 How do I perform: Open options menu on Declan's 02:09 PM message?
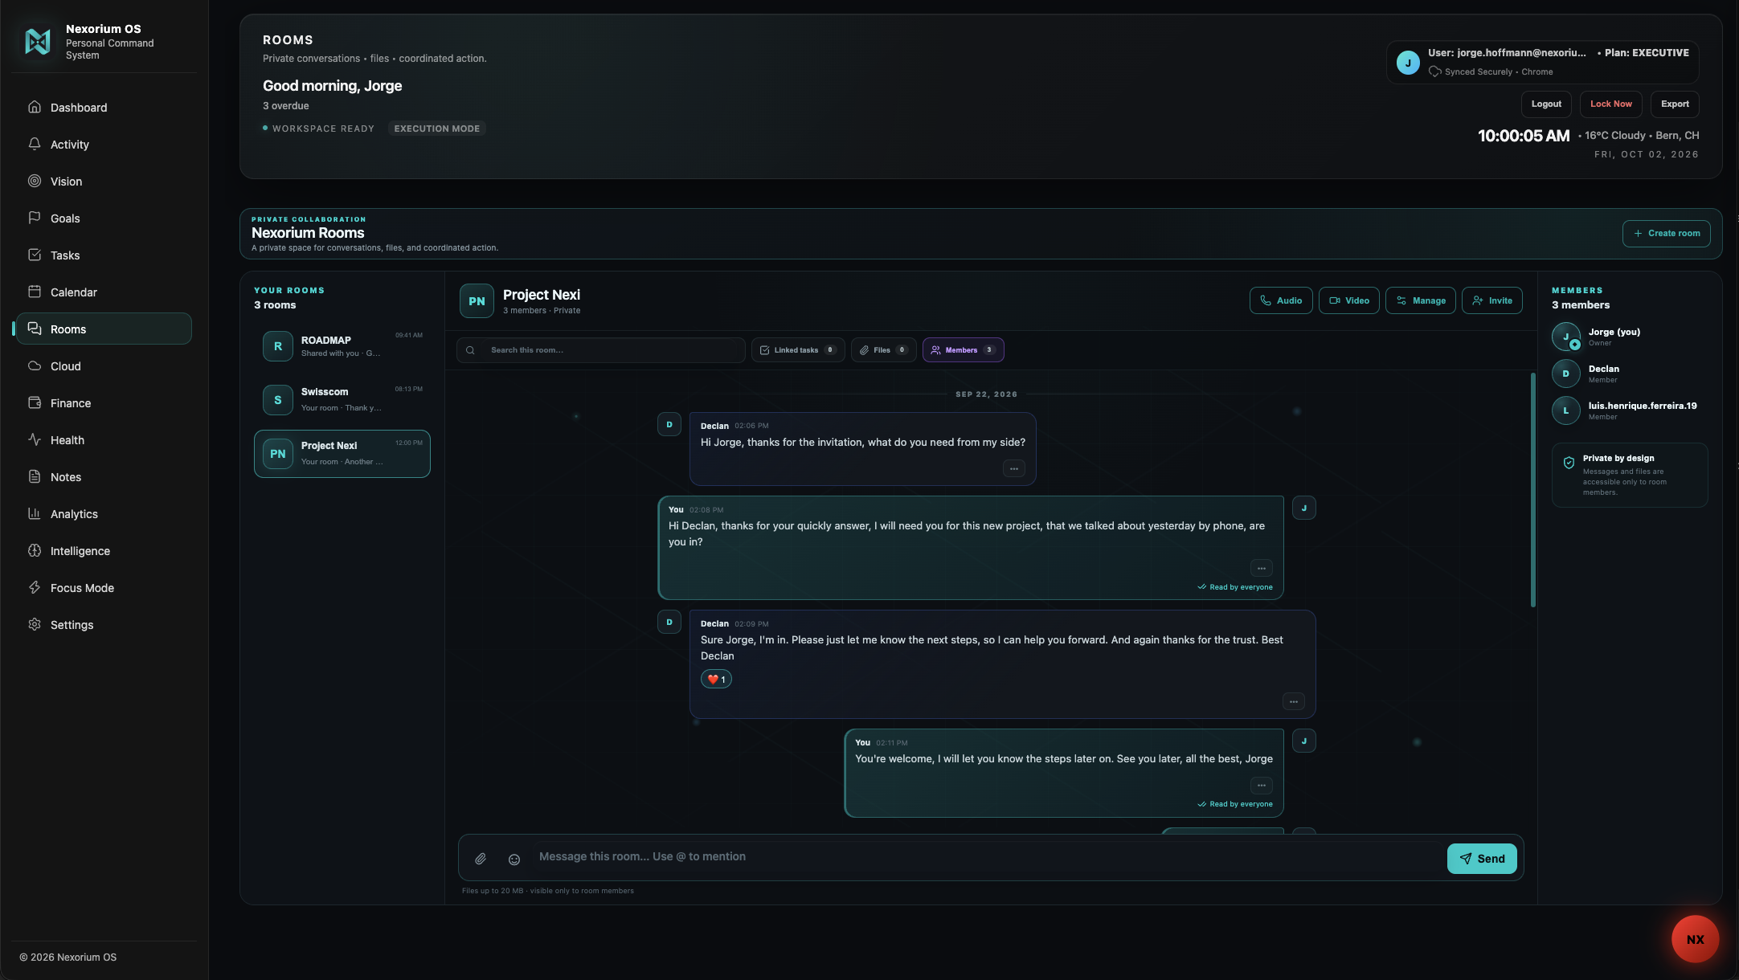point(1294,701)
